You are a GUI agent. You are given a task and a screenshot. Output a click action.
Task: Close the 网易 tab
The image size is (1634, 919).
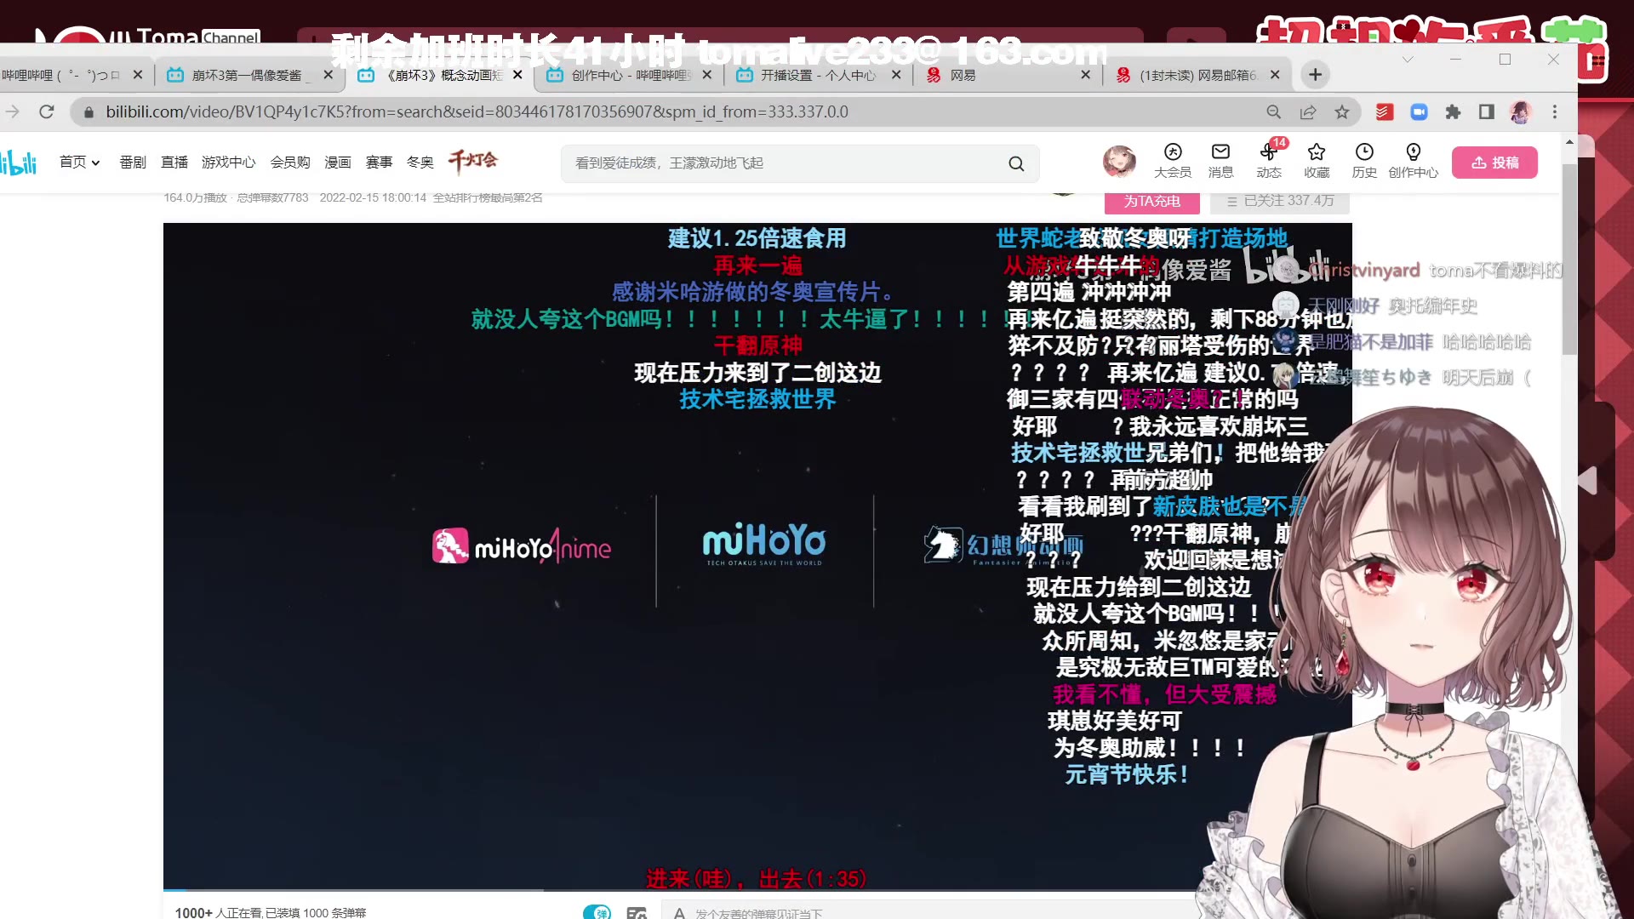pyautogui.click(x=1085, y=75)
